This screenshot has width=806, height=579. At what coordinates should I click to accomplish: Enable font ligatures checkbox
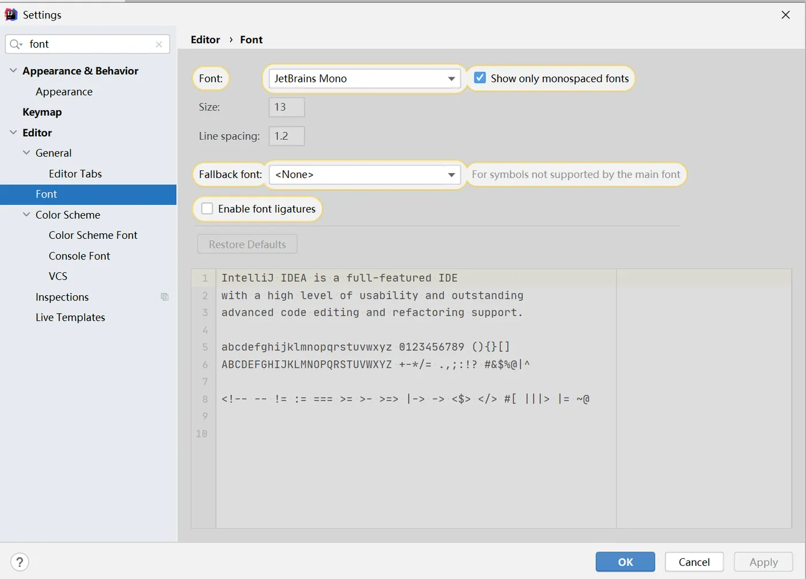(x=207, y=208)
